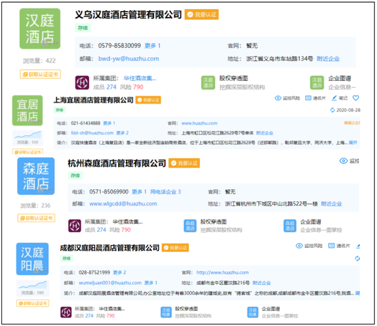Click the 汉庭阳晨 blue company logo

coord(32,259)
